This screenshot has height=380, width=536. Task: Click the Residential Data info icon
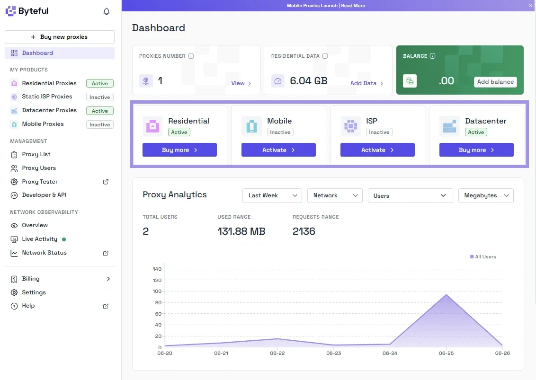pos(325,56)
